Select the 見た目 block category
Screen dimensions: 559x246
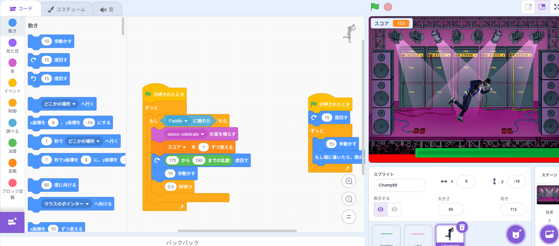pos(12,46)
